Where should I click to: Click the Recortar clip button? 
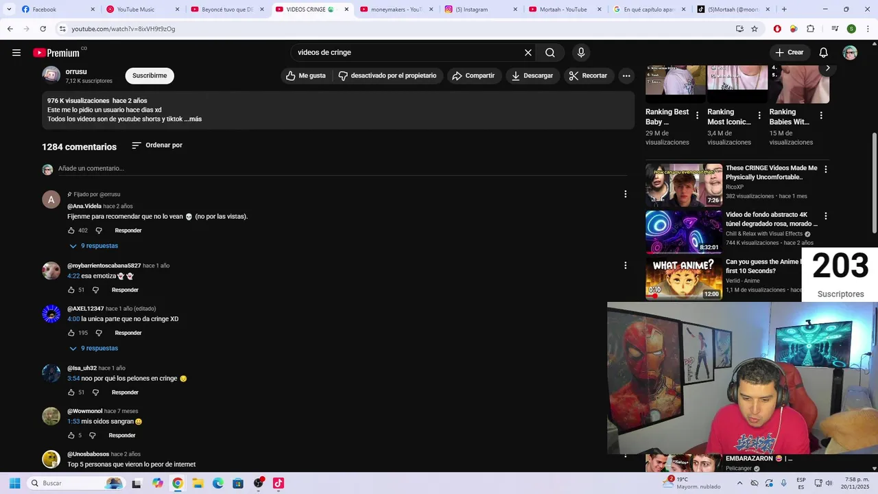click(589, 75)
